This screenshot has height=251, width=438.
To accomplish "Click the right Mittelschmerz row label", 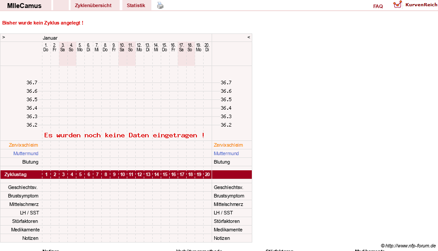I will coord(229,205).
